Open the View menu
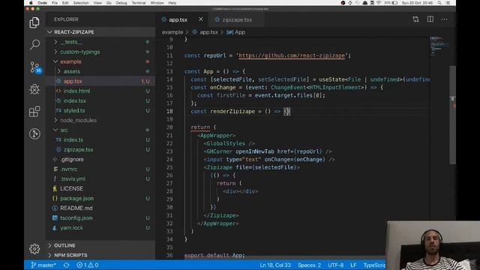The image size is (480, 270). (97, 3)
